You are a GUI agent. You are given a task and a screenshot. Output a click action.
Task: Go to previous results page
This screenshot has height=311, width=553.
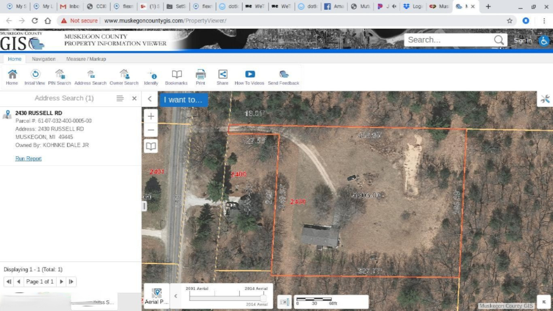coord(18,282)
